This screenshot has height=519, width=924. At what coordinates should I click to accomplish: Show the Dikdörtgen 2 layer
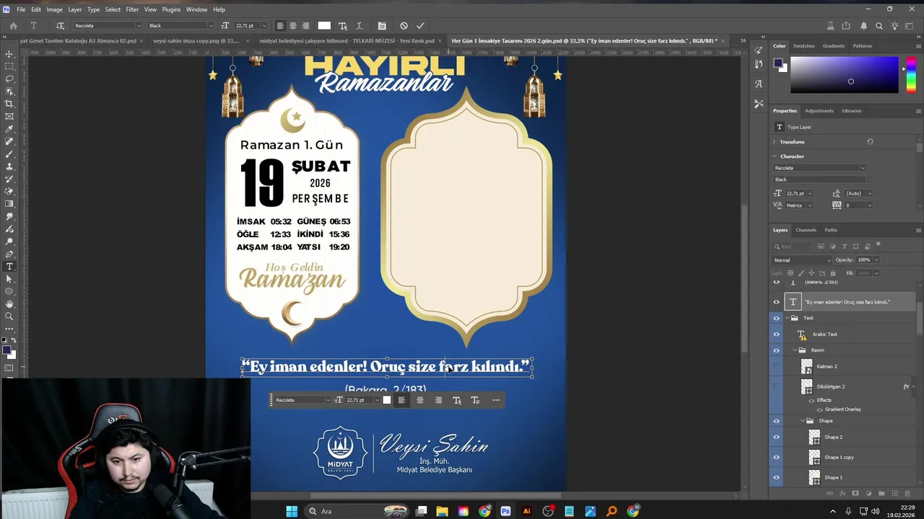pyautogui.click(x=777, y=387)
